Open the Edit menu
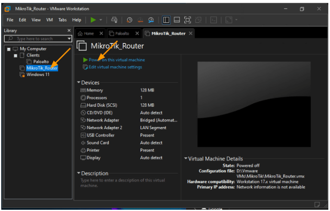Screen dimensions: 330x211 click(x=22, y=20)
